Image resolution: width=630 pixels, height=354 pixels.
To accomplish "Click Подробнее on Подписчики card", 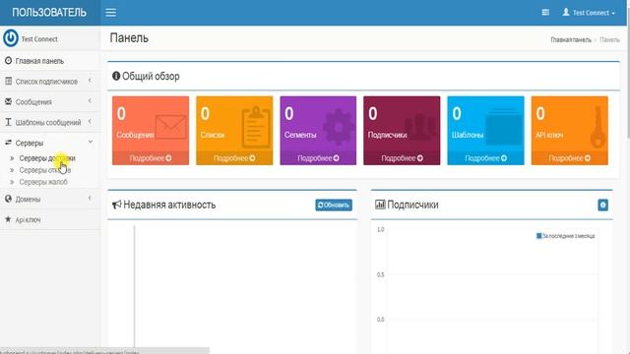I will pyautogui.click(x=402, y=158).
